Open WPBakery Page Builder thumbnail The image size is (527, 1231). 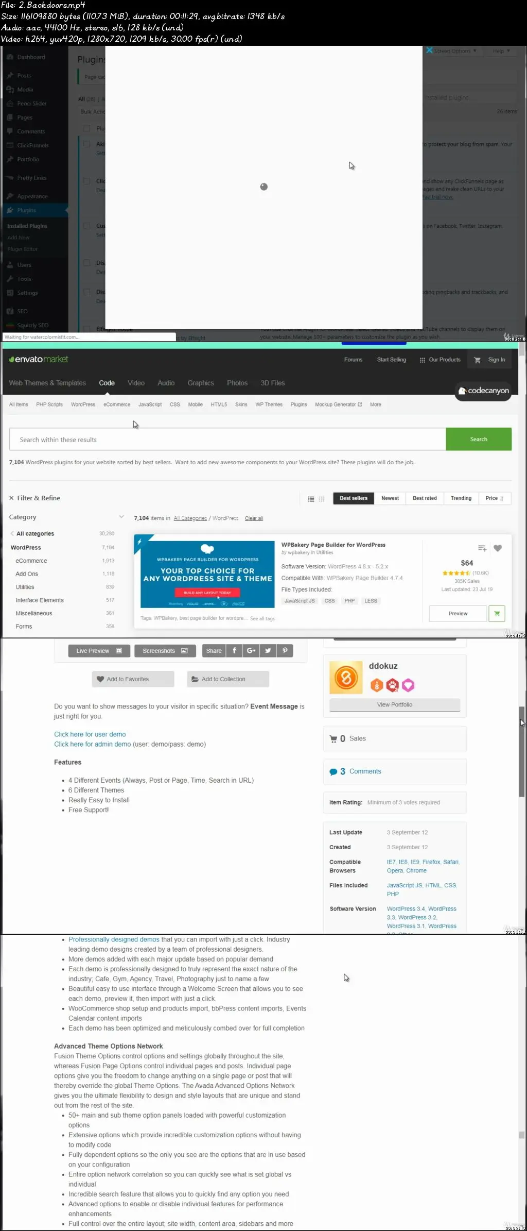click(x=207, y=575)
